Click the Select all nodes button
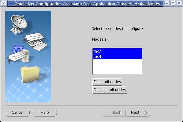Screen dimensions: 183x122 [x=107, y=82]
